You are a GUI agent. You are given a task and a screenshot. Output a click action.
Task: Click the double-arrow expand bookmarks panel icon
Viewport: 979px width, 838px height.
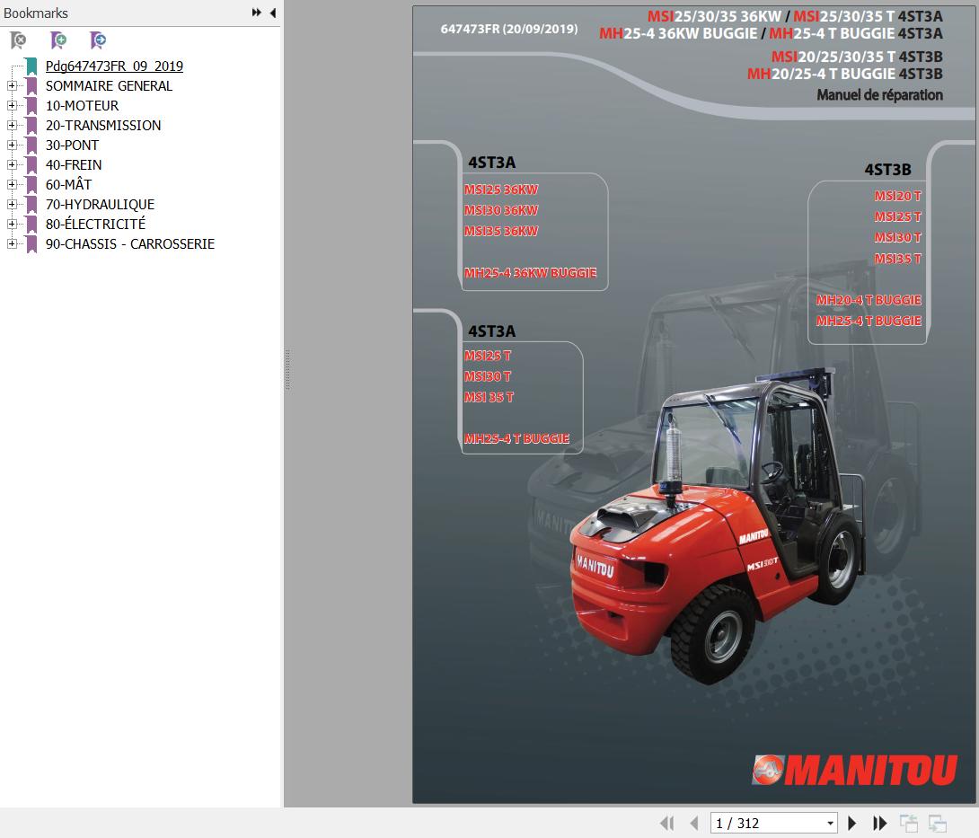(x=256, y=13)
